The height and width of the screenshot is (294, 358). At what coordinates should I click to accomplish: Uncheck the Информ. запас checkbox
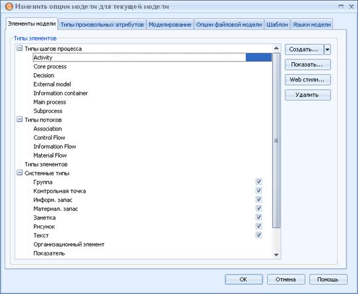click(x=259, y=199)
